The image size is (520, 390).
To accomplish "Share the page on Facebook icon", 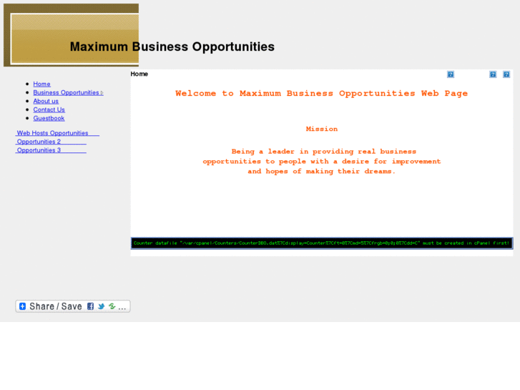I will 90,306.
